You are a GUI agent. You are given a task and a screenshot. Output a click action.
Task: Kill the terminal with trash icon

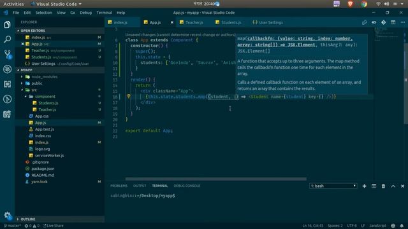383,186
